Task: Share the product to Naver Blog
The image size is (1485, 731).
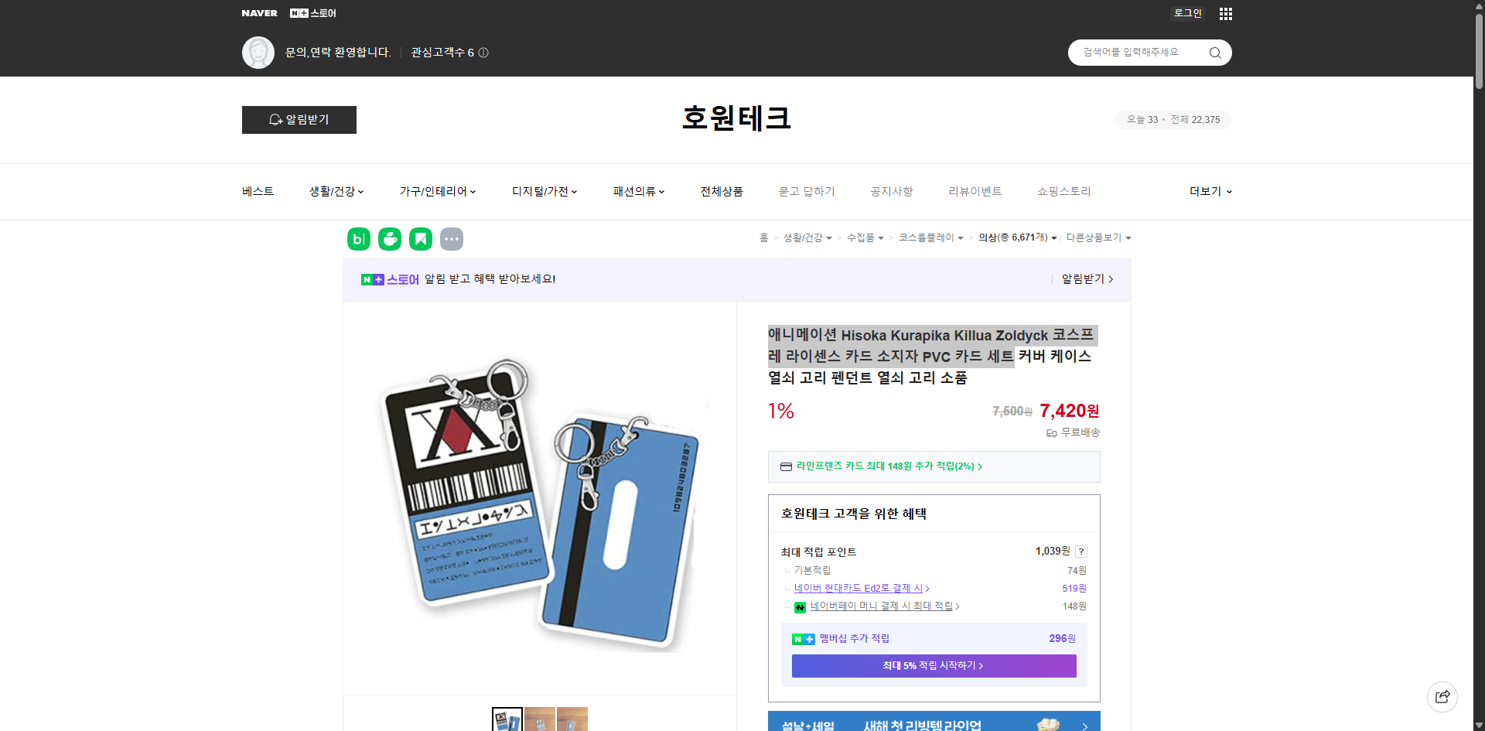Action: tap(358, 239)
